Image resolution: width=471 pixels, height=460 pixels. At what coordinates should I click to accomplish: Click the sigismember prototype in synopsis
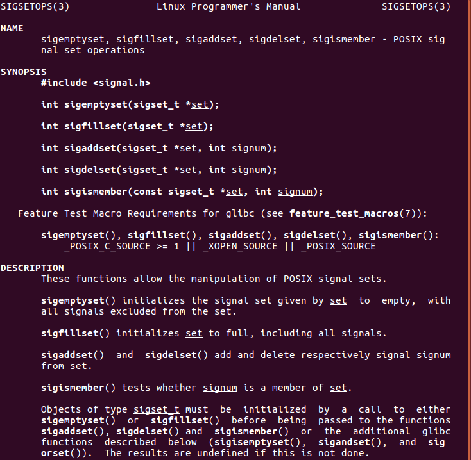(x=182, y=192)
